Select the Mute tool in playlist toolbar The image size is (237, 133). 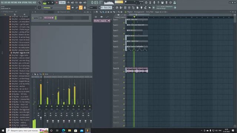point(109,12)
